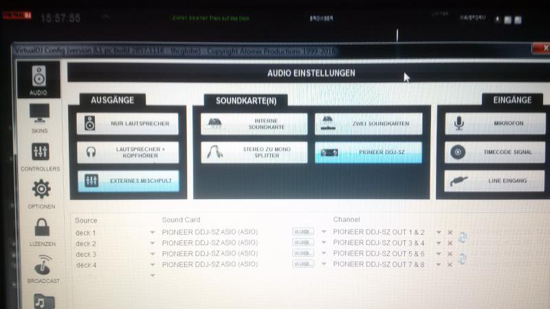Click the VirtualDJ logo at top left

click(x=16, y=15)
